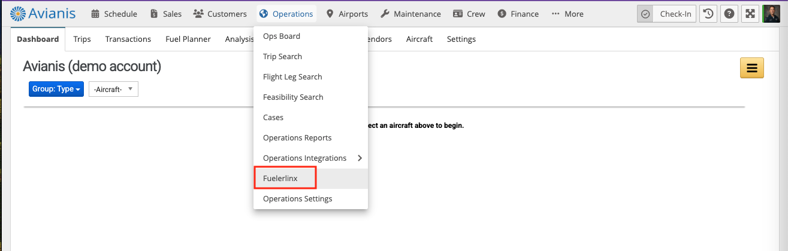The width and height of the screenshot is (788, 251).
Task: Switch to the Transactions tab
Action: point(128,39)
